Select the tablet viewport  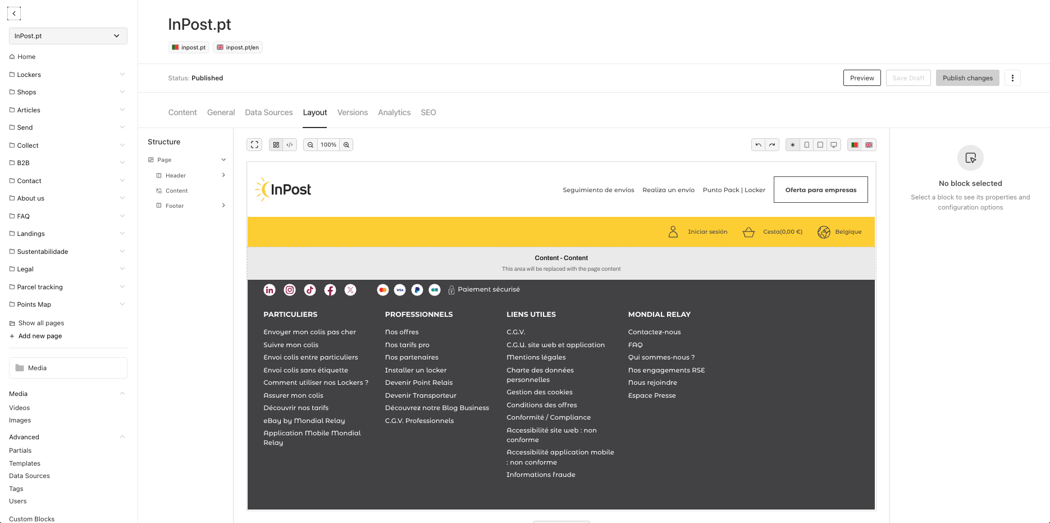(820, 145)
